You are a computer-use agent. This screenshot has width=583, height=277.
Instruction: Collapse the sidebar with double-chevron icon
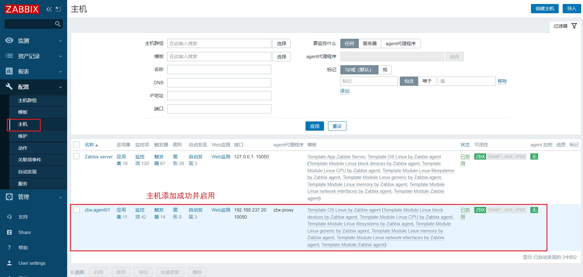tap(49, 9)
